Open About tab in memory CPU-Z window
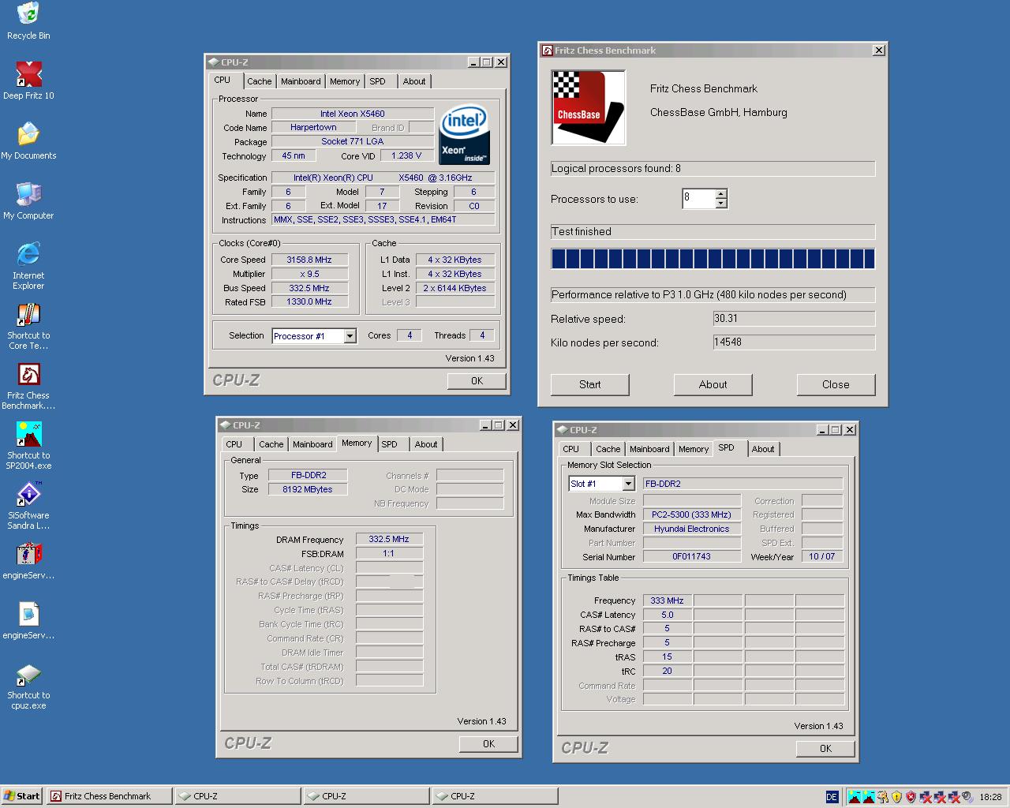1010x808 pixels. (x=426, y=444)
